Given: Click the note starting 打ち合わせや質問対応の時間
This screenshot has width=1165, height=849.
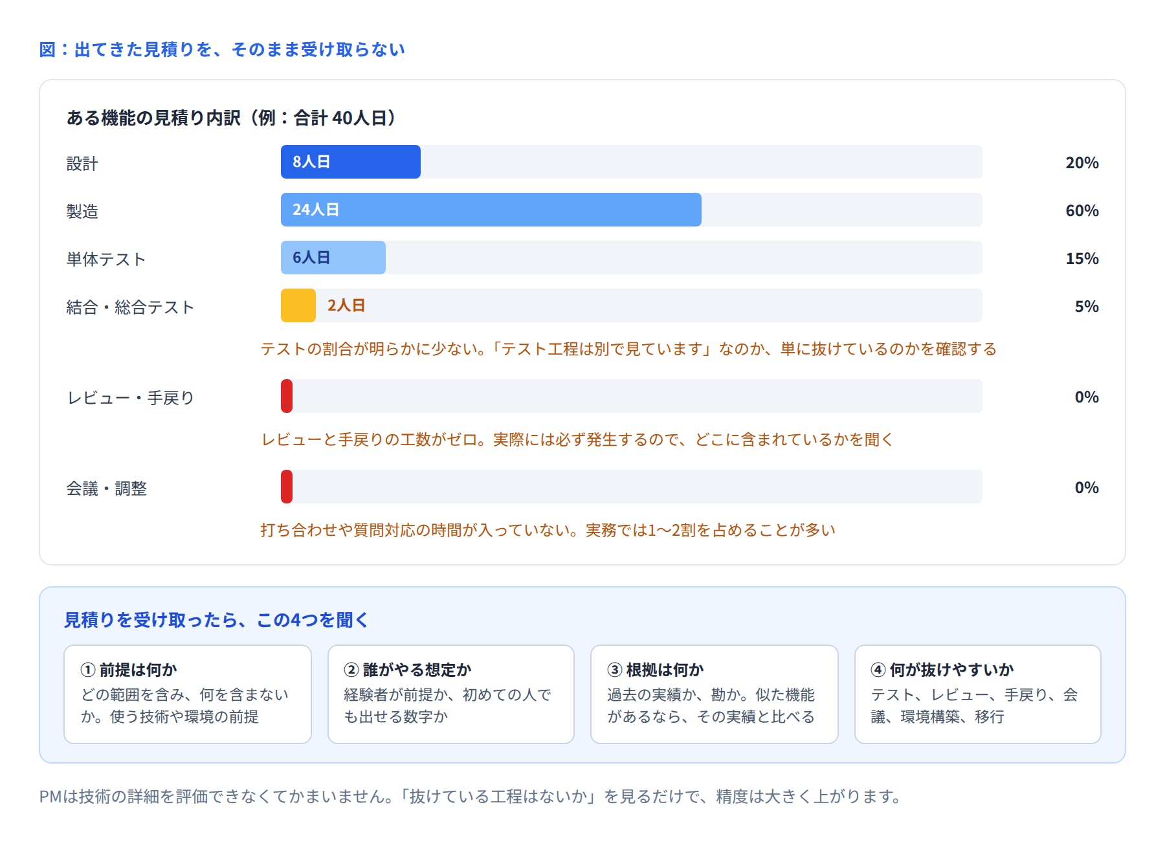Looking at the screenshot, I should (x=548, y=531).
